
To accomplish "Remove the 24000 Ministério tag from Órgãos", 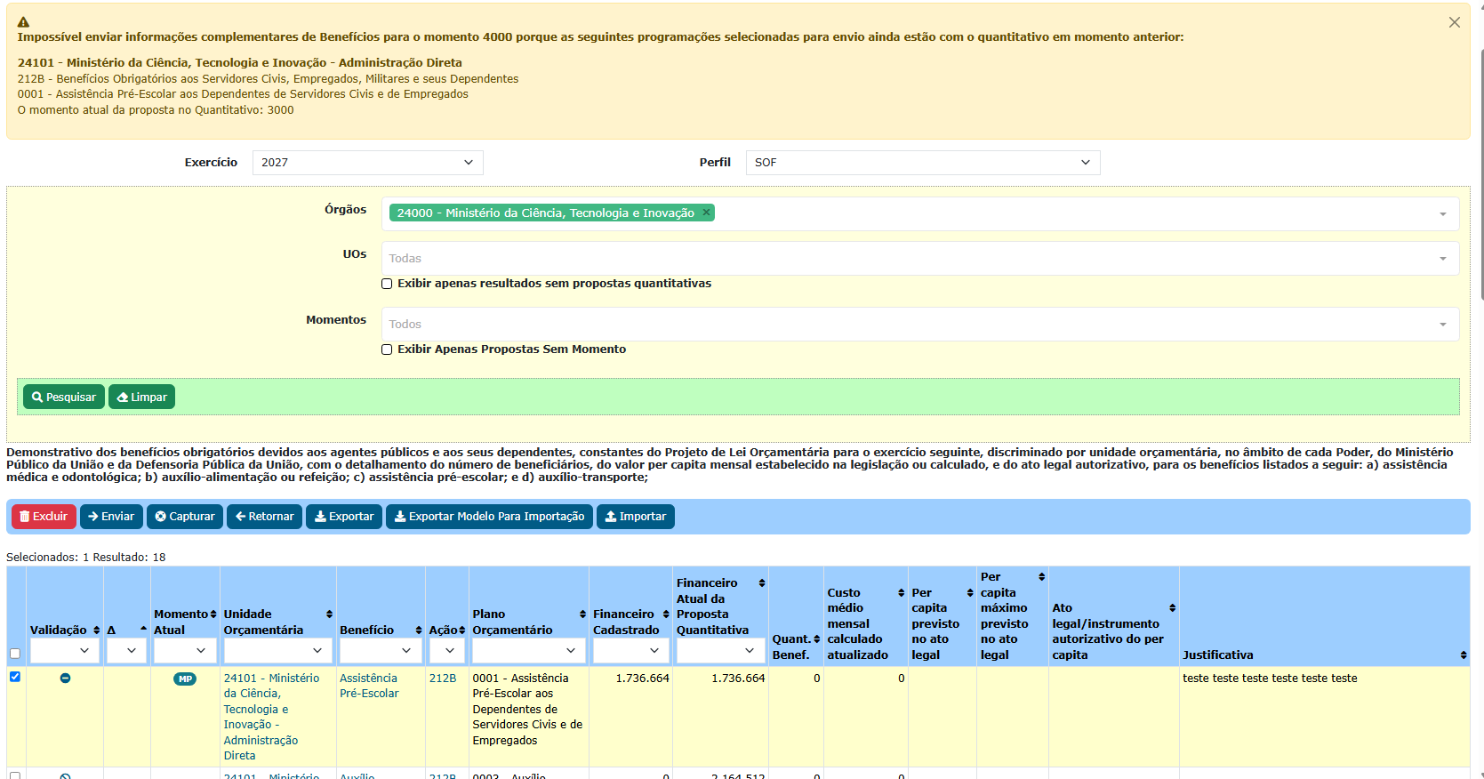I will pos(706,213).
